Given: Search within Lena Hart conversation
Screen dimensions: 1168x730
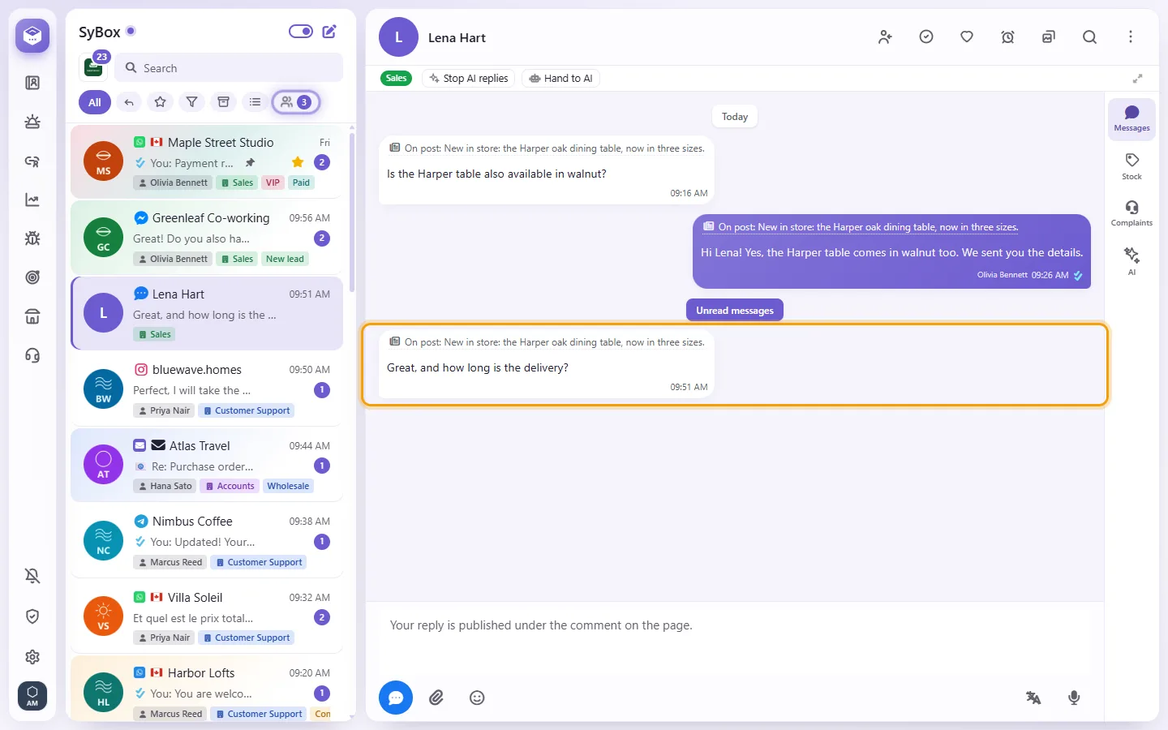Looking at the screenshot, I should 1089,37.
